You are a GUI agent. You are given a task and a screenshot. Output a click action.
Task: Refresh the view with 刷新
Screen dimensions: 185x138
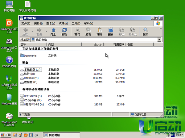click(64, 32)
